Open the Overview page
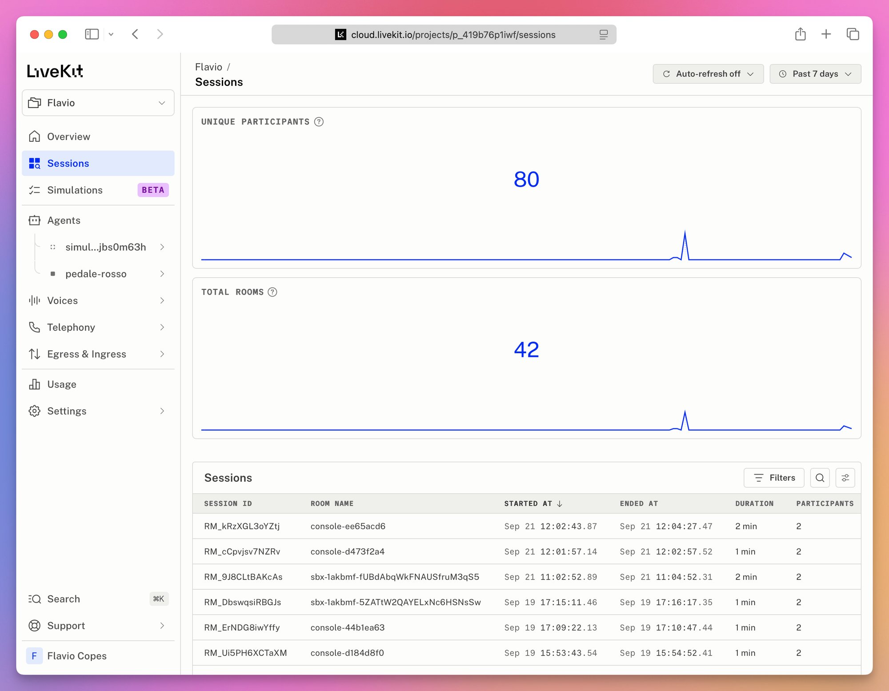 98,136
